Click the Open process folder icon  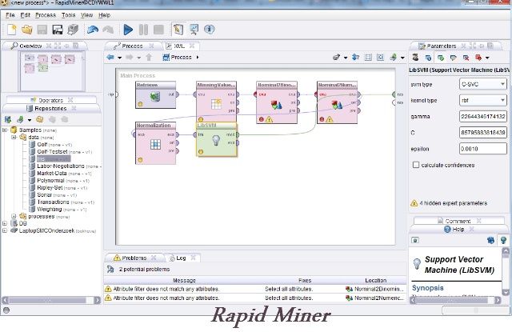26,30
